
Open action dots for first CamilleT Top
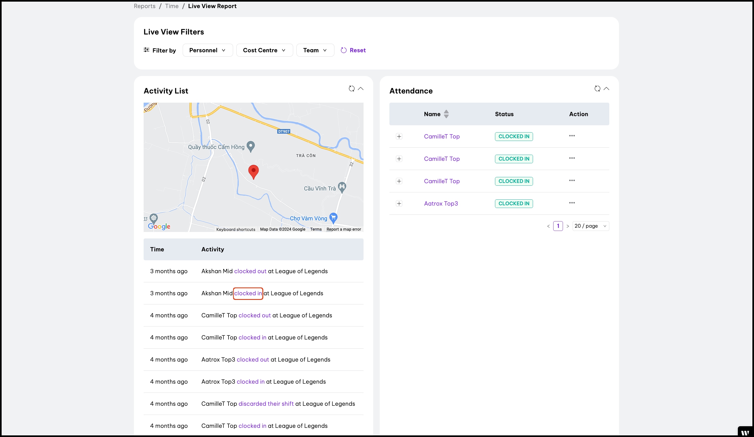coord(572,136)
